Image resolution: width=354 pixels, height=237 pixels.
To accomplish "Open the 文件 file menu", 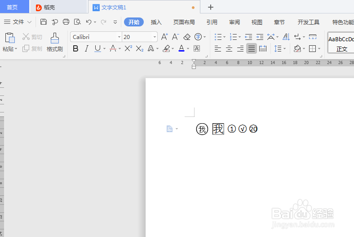I will (18, 22).
